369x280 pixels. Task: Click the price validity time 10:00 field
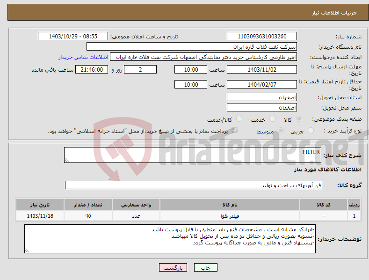pos(191,84)
